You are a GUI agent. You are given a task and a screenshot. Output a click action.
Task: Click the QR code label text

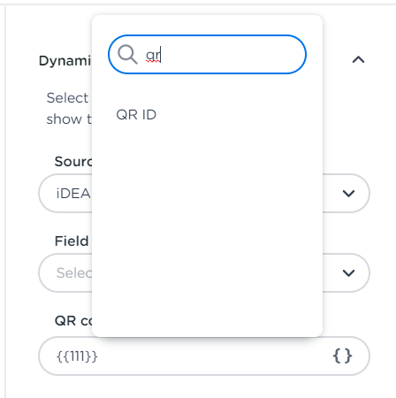(x=73, y=321)
